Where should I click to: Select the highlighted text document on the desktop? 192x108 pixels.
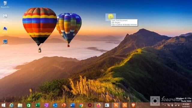click(x=110, y=17)
